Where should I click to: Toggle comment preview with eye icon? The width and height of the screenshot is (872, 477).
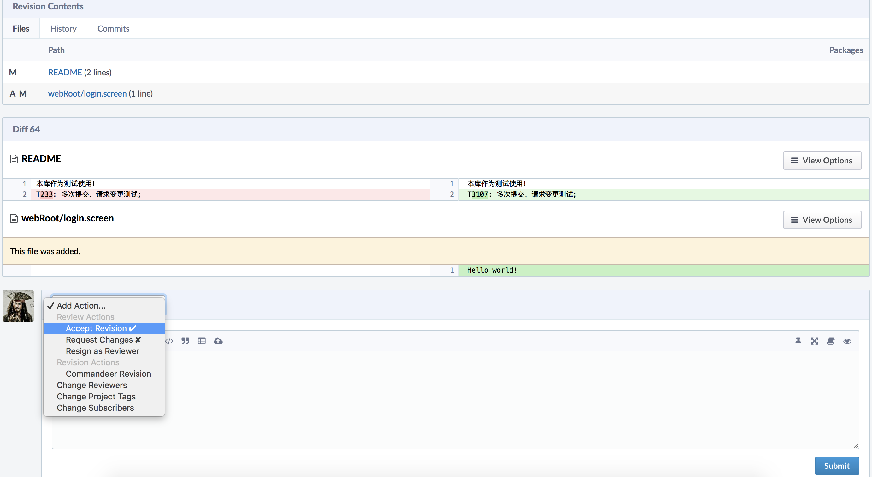click(847, 341)
